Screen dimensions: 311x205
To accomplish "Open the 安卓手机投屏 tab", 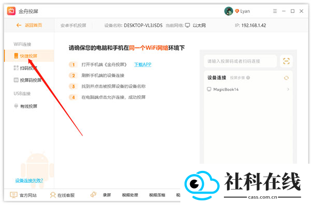I will [73, 25].
